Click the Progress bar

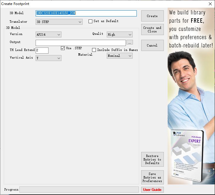point(79,189)
